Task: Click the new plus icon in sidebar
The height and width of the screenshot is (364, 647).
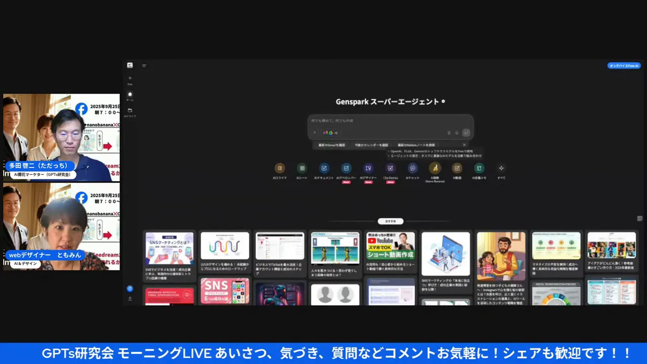Action: click(130, 78)
